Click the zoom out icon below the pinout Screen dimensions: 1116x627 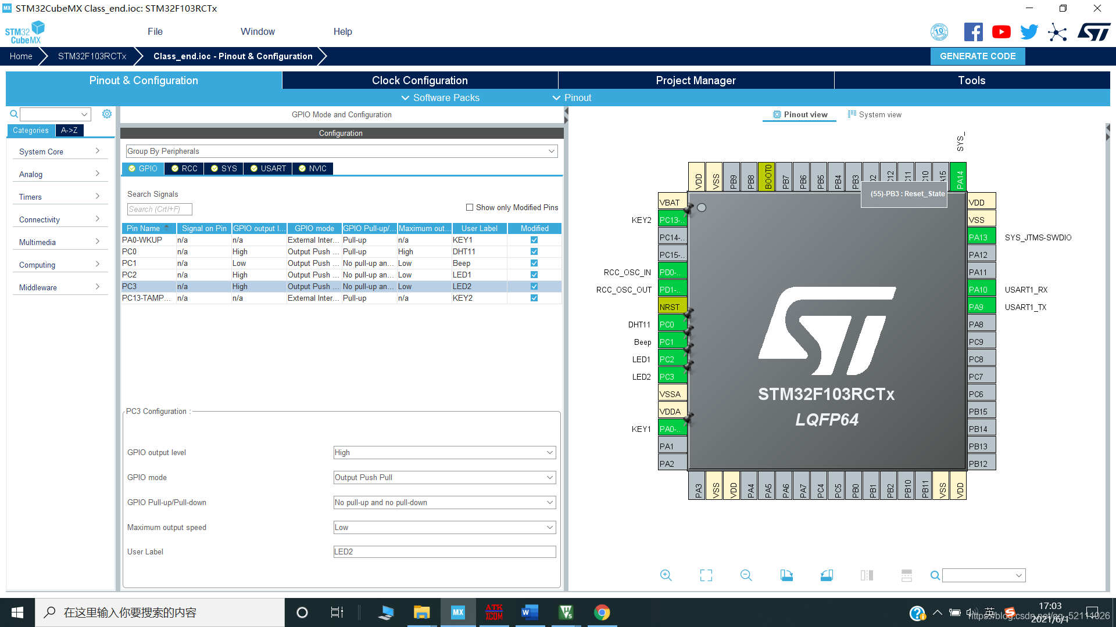tap(746, 575)
